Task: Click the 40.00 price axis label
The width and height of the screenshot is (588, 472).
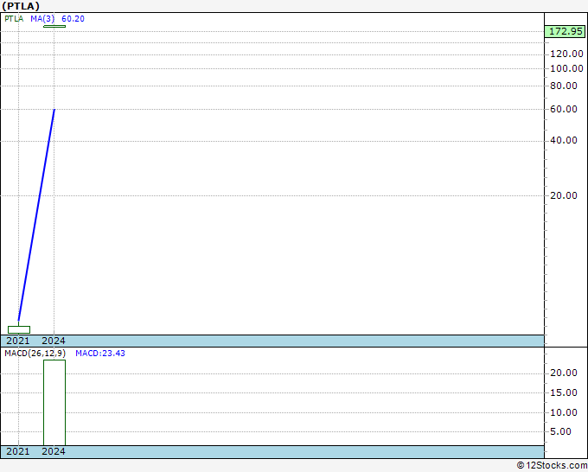Action: pyautogui.click(x=564, y=140)
